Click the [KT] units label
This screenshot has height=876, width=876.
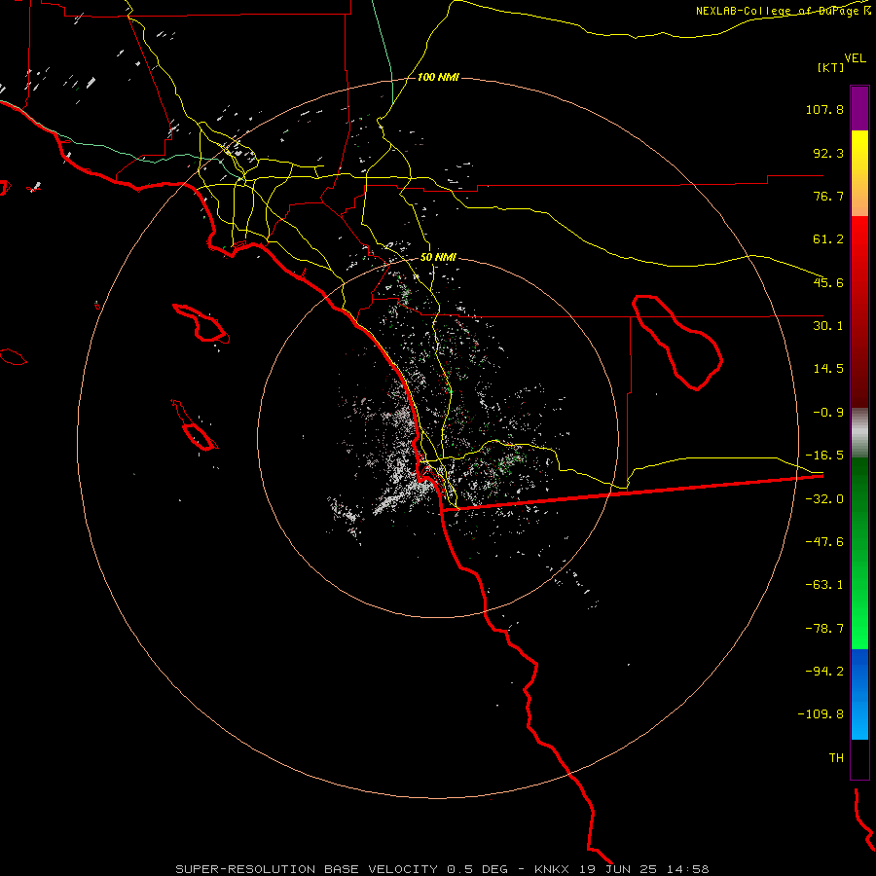click(831, 67)
